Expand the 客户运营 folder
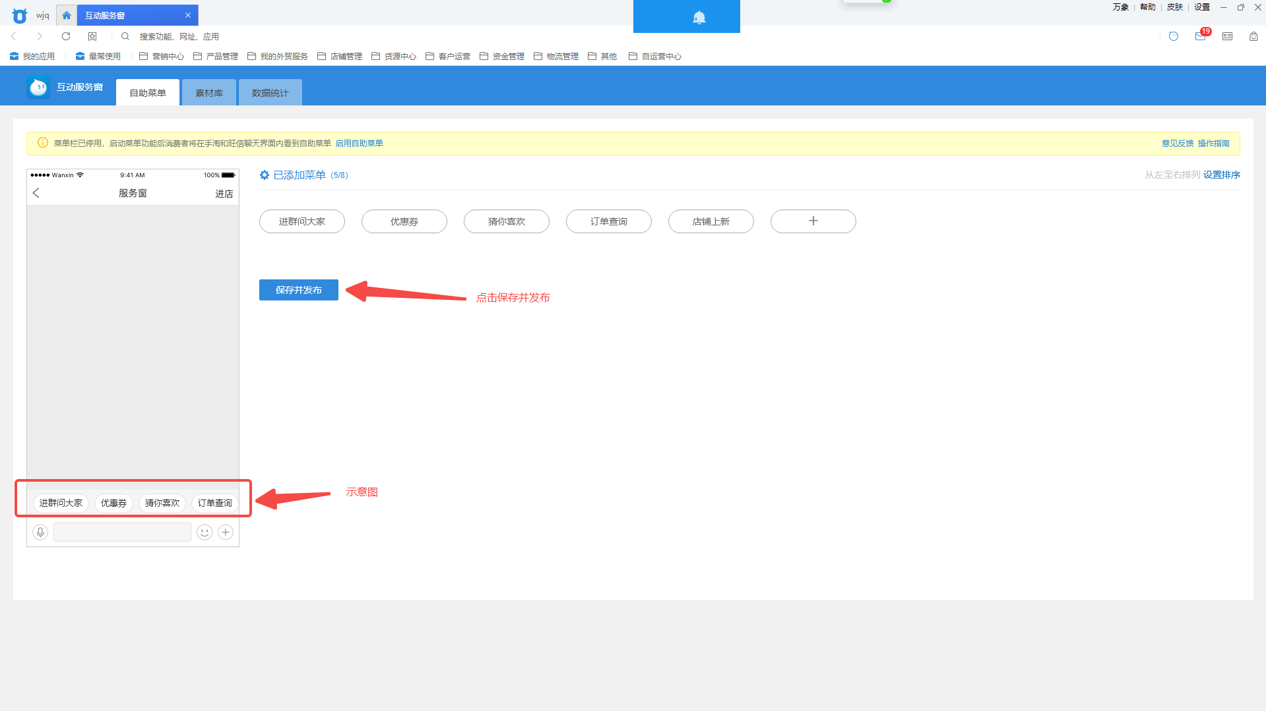 448,57
